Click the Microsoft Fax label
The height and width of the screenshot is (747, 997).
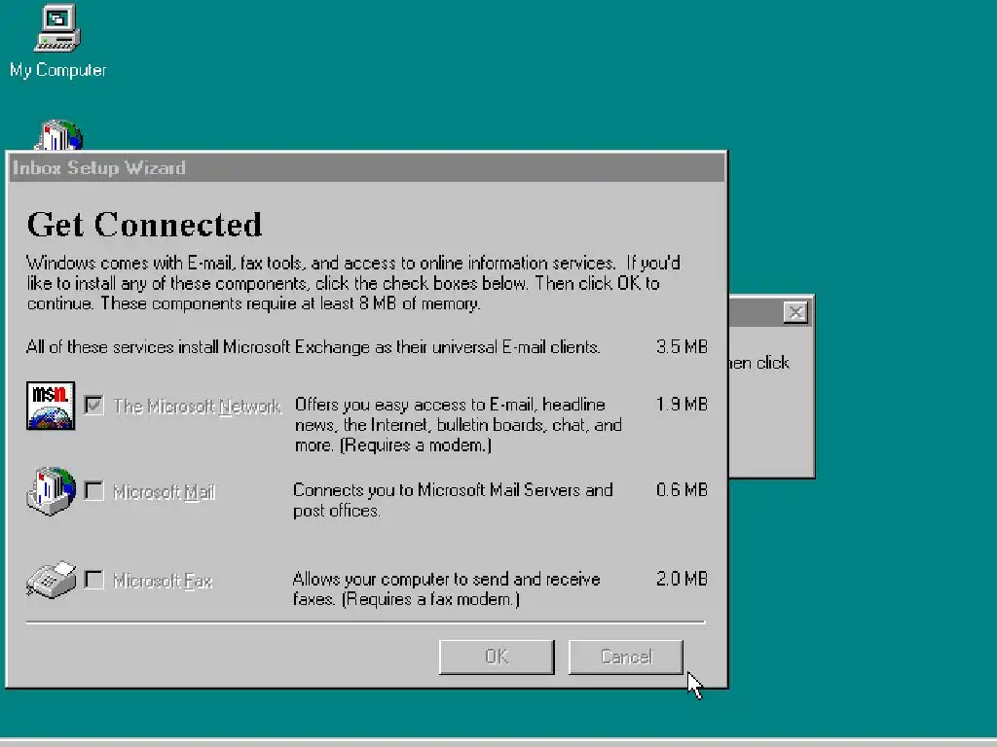[163, 581]
